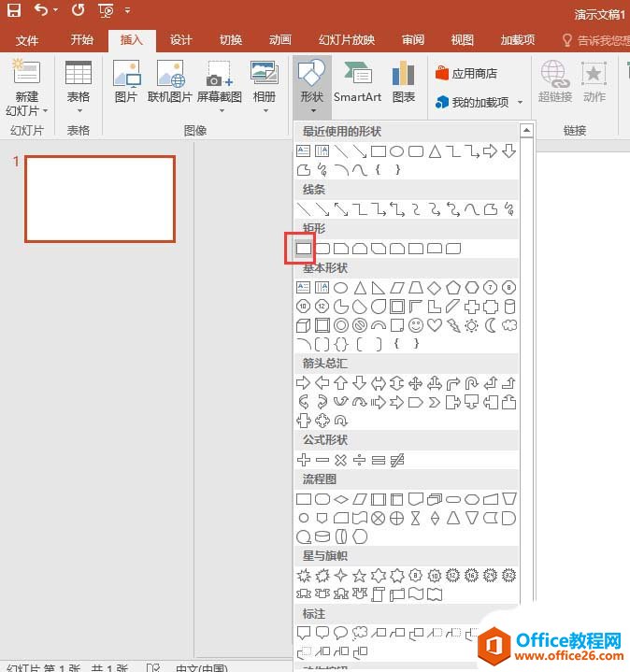Screen dimensions: 630x672
Task: Select the down arrow in 箭头总汇
Action: coord(359,382)
